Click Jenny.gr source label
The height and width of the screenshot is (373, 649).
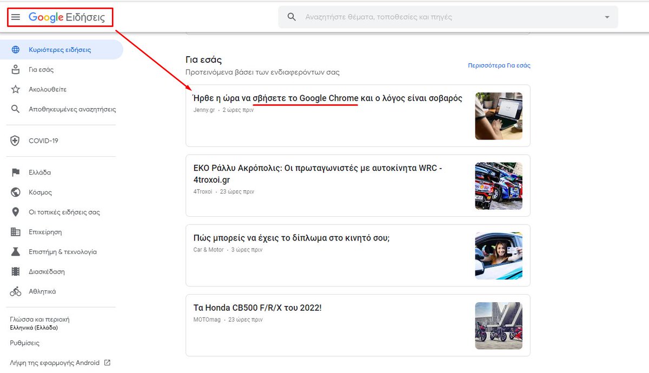[204, 110]
